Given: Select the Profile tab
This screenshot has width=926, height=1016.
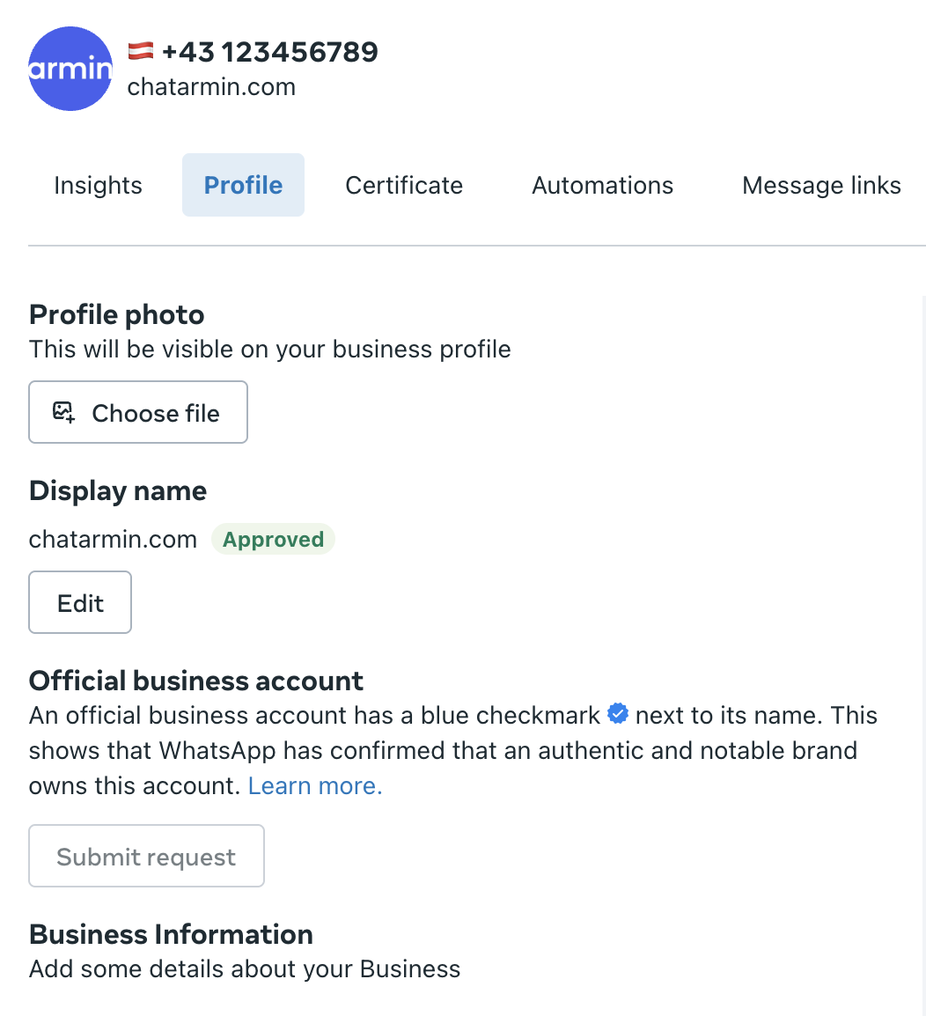Looking at the screenshot, I should (243, 185).
